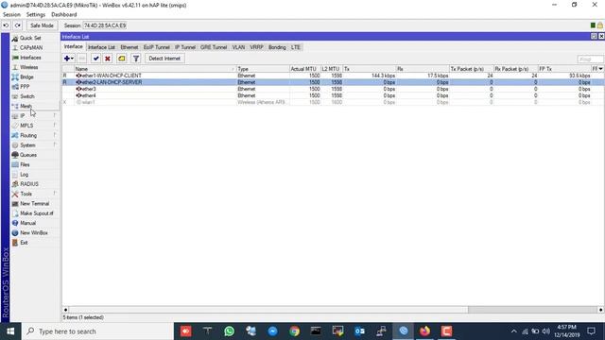Image resolution: width=605 pixels, height=340 pixels.
Task: Click the remove minus button
Action: tap(82, 59)
